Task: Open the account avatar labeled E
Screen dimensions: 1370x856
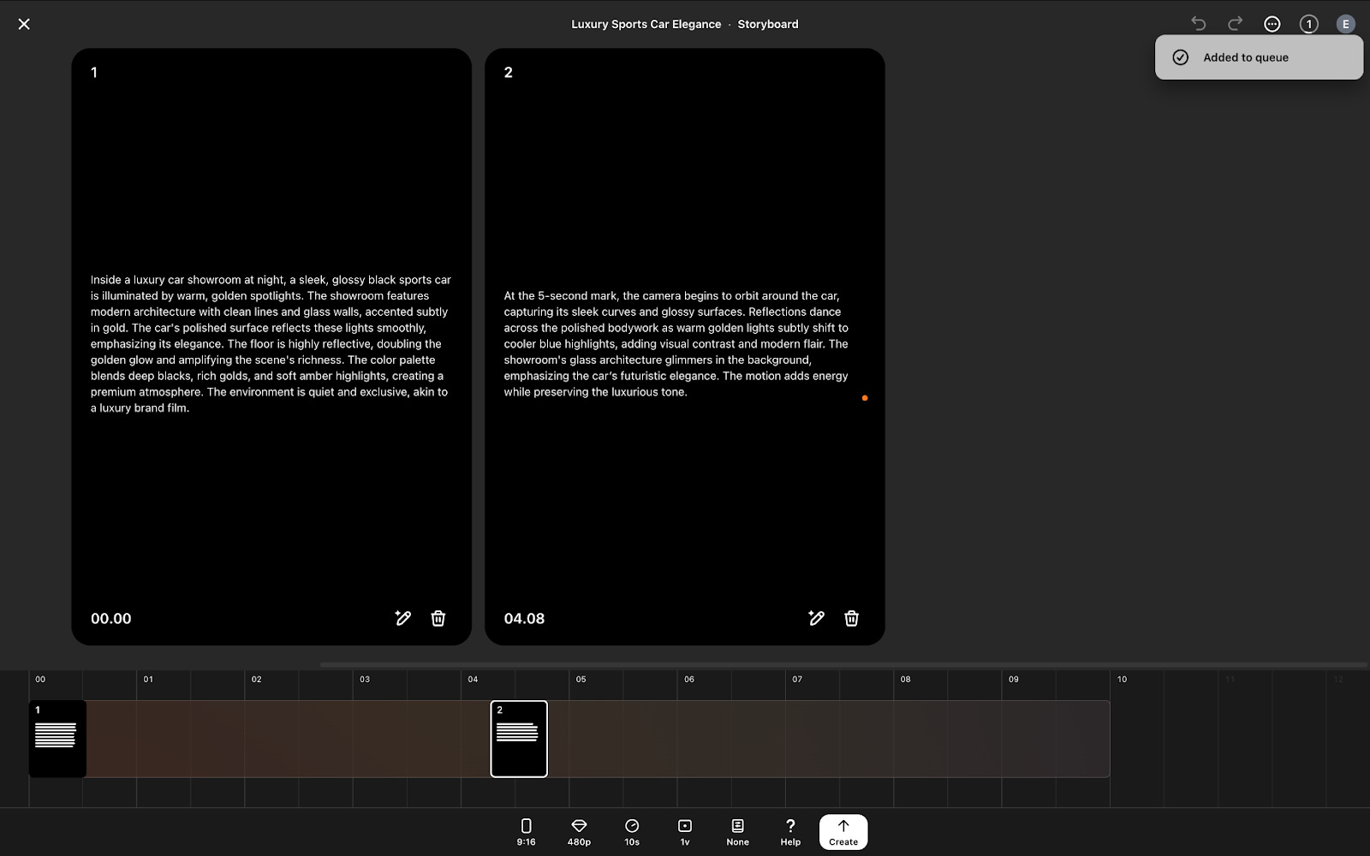Action: [x=1345, y=24]
